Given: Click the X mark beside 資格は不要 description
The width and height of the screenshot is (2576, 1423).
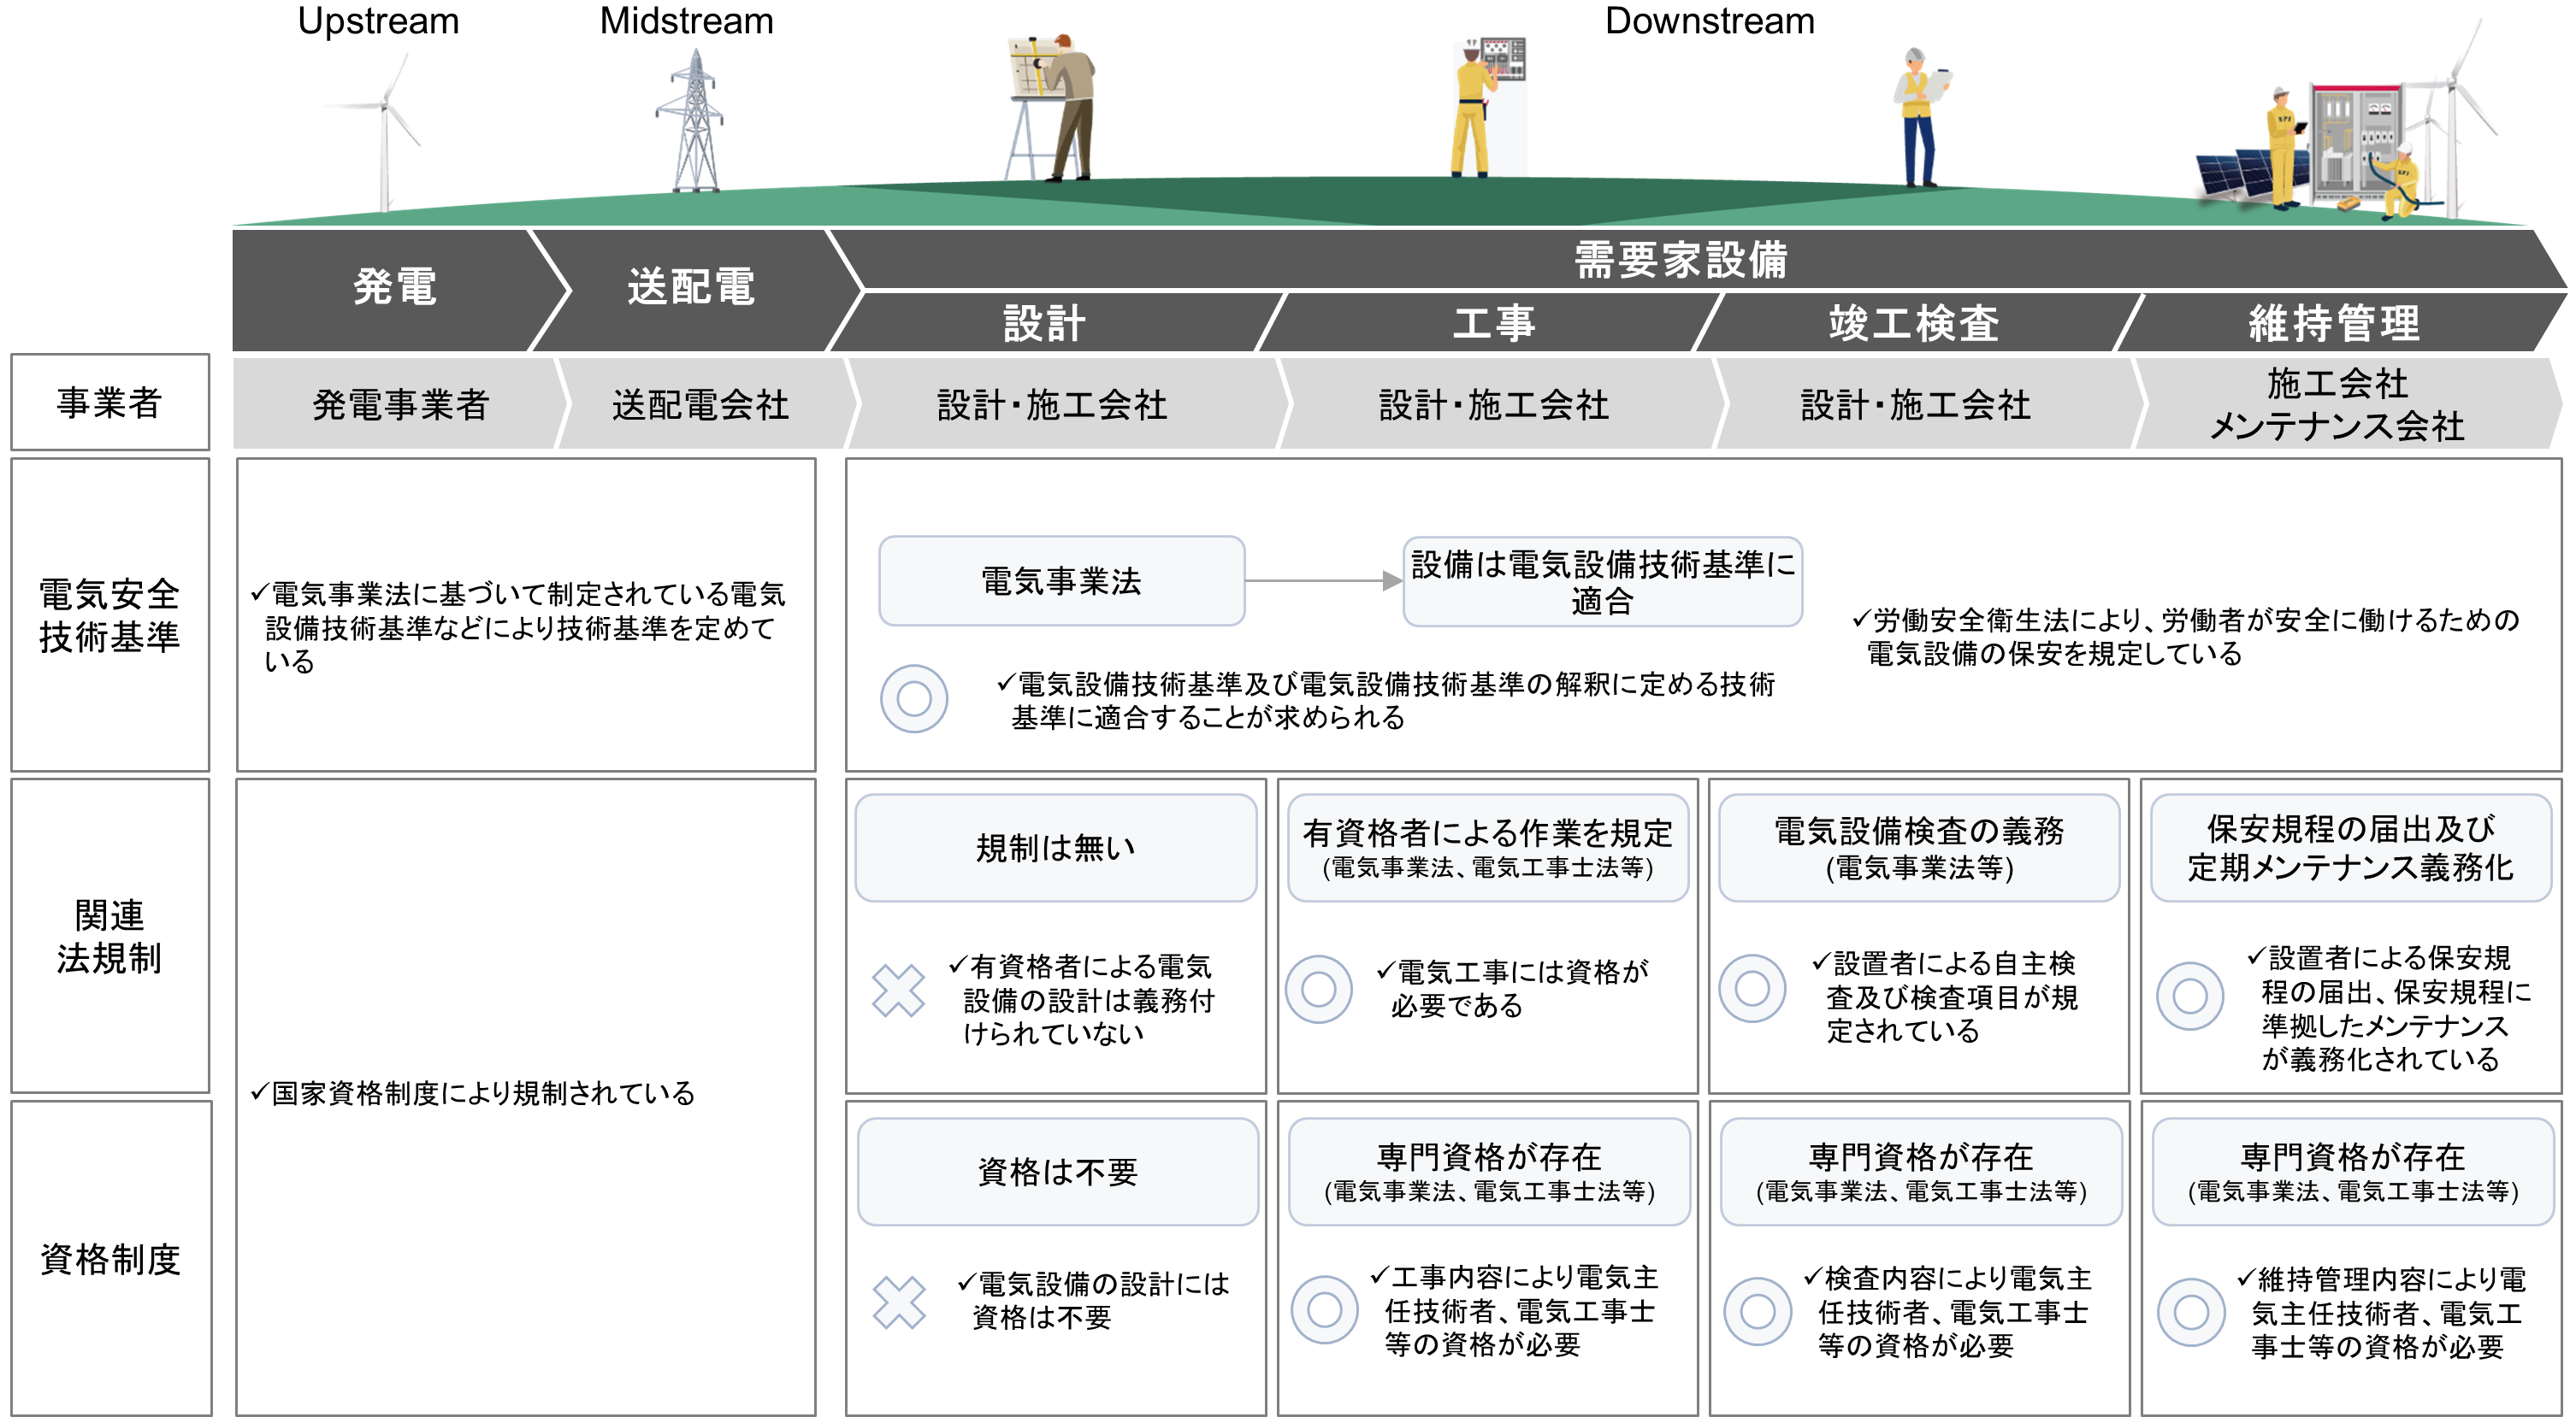Looking at the screenshot, I should [897, 1302].
